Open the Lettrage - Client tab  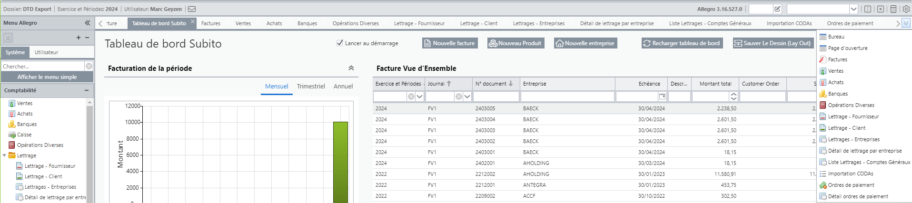478,23
